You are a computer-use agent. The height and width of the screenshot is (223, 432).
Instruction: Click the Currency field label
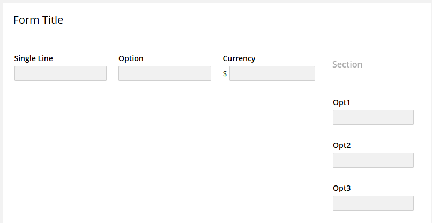(x=239, y=58)
